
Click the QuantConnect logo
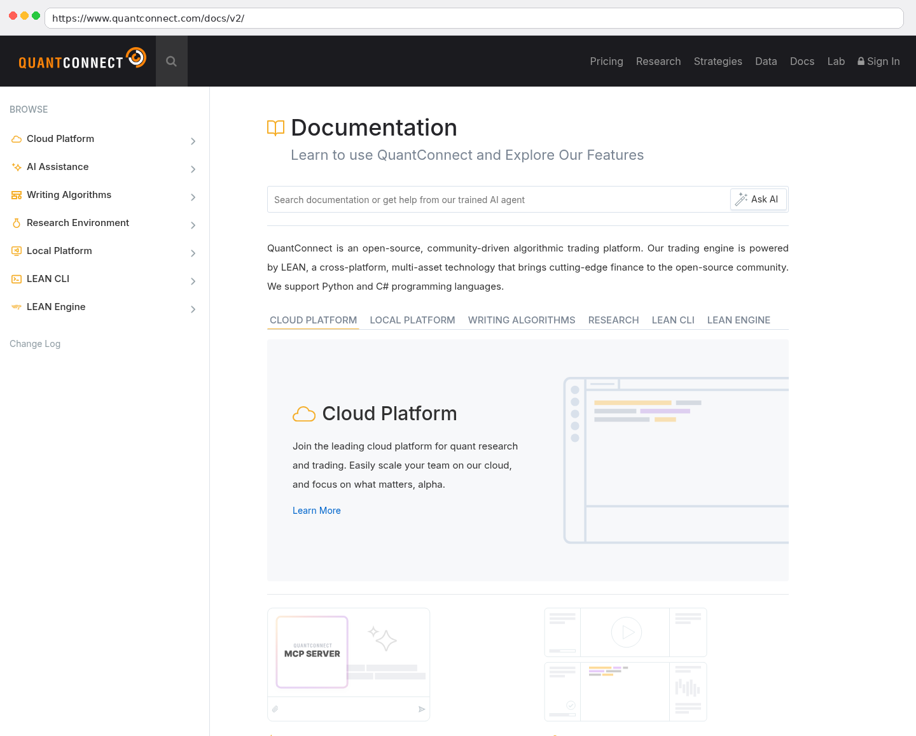83,59
